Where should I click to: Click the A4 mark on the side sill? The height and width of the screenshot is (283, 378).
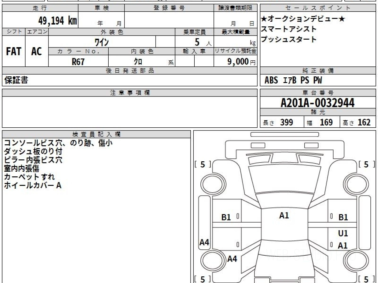click(204, 242)
